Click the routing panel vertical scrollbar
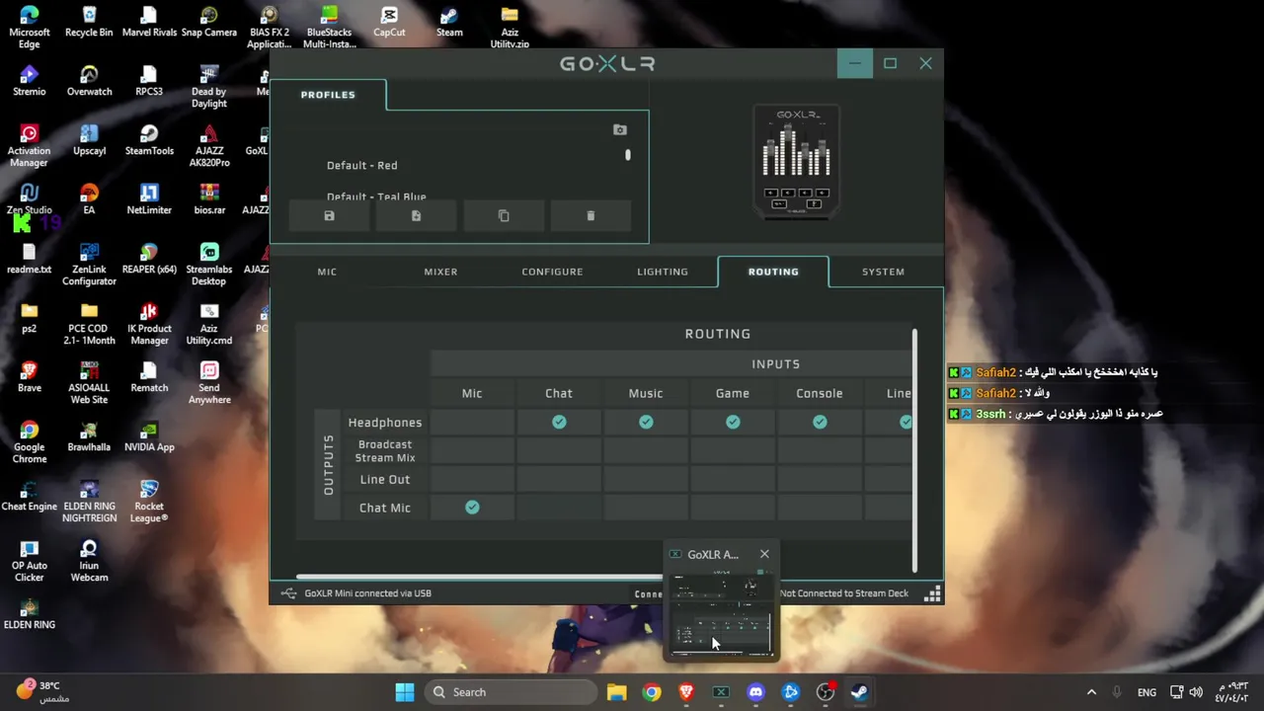 coord(914,450)
